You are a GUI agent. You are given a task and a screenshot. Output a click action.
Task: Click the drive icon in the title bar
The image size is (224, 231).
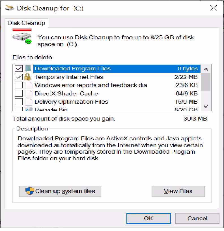10,8
